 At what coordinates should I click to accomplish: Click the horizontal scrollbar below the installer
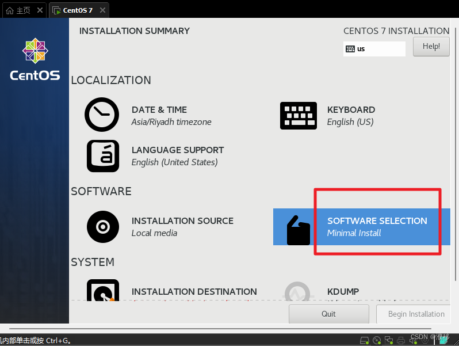[220, 329]
